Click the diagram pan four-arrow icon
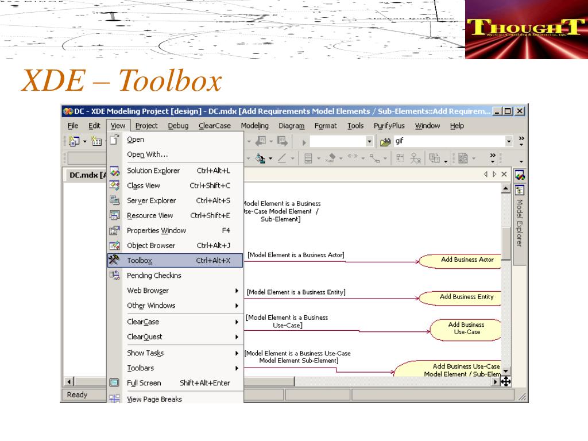 tap(505, 382)
